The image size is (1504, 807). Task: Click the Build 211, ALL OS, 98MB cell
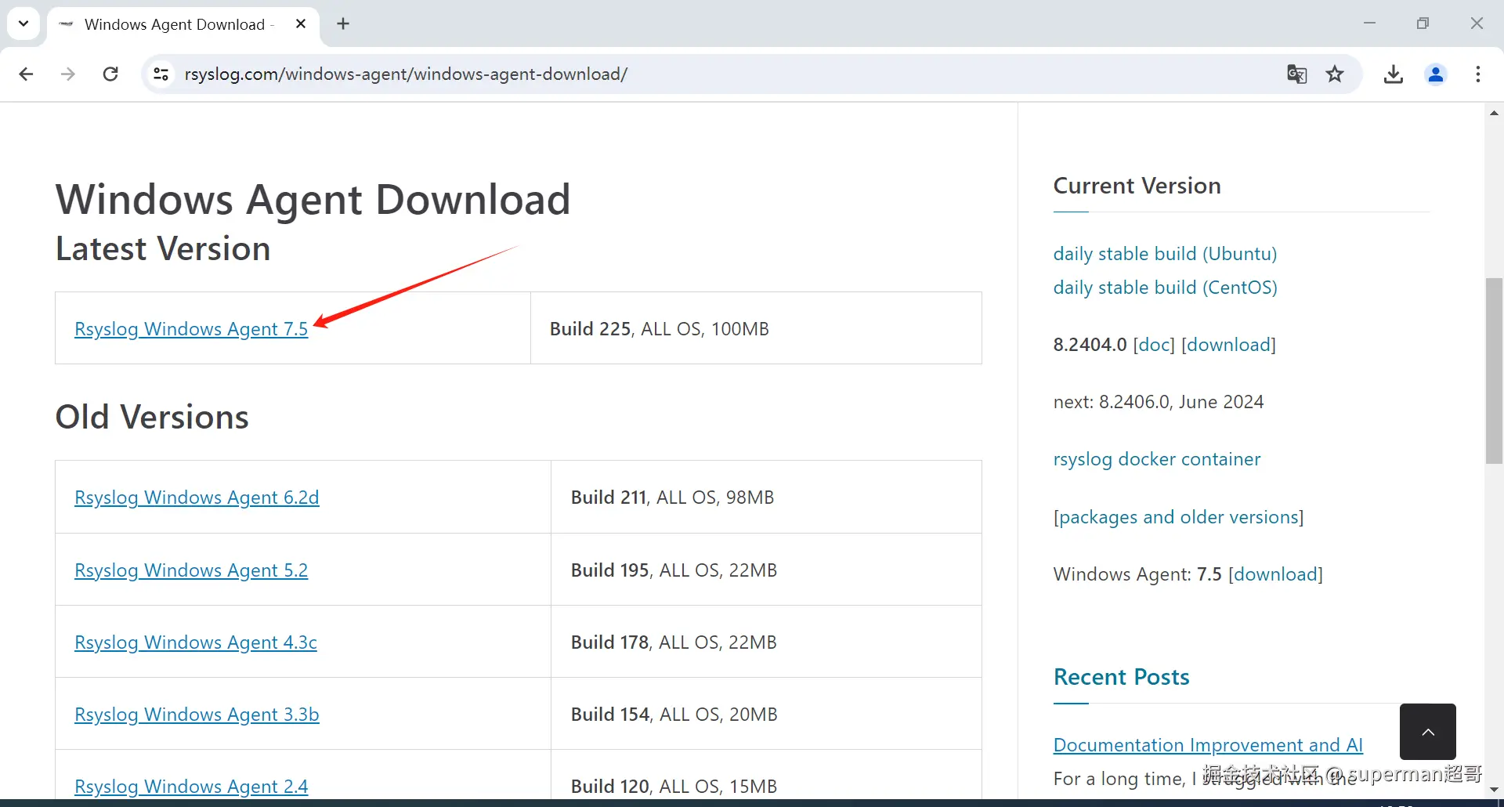point(766,498)
